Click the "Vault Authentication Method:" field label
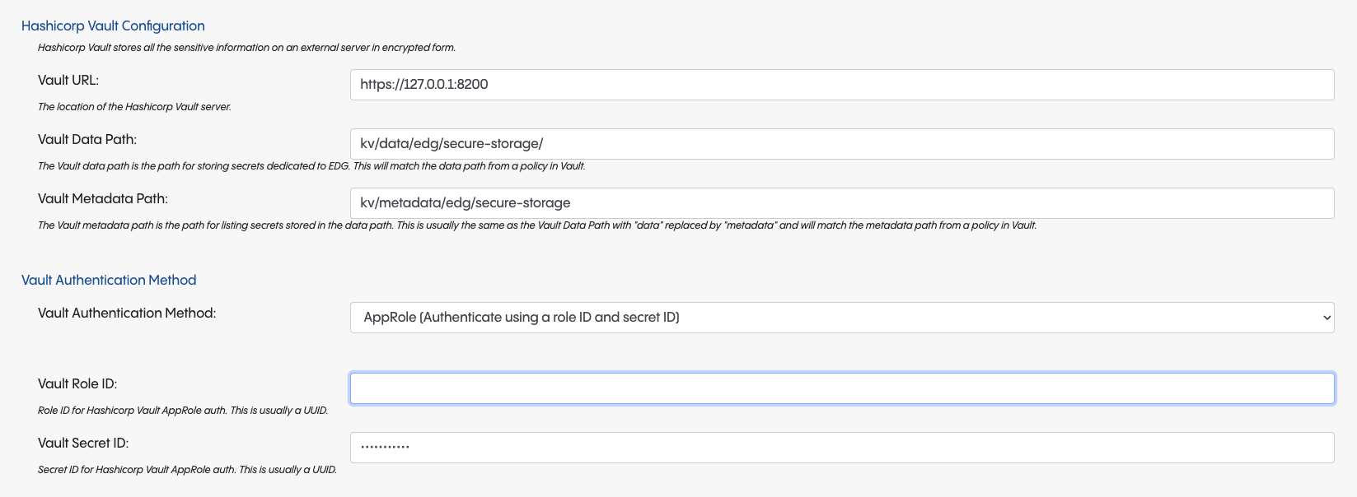1357x497 pixels. tap(127, 314)
